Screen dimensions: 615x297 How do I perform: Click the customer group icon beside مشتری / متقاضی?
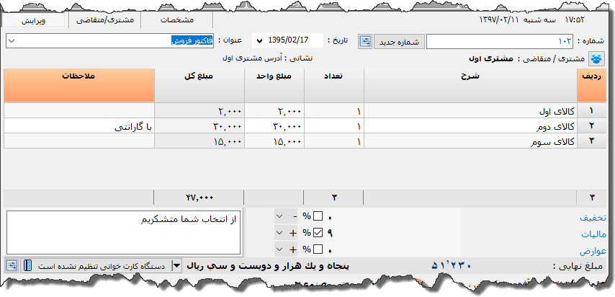pos(596,59)
